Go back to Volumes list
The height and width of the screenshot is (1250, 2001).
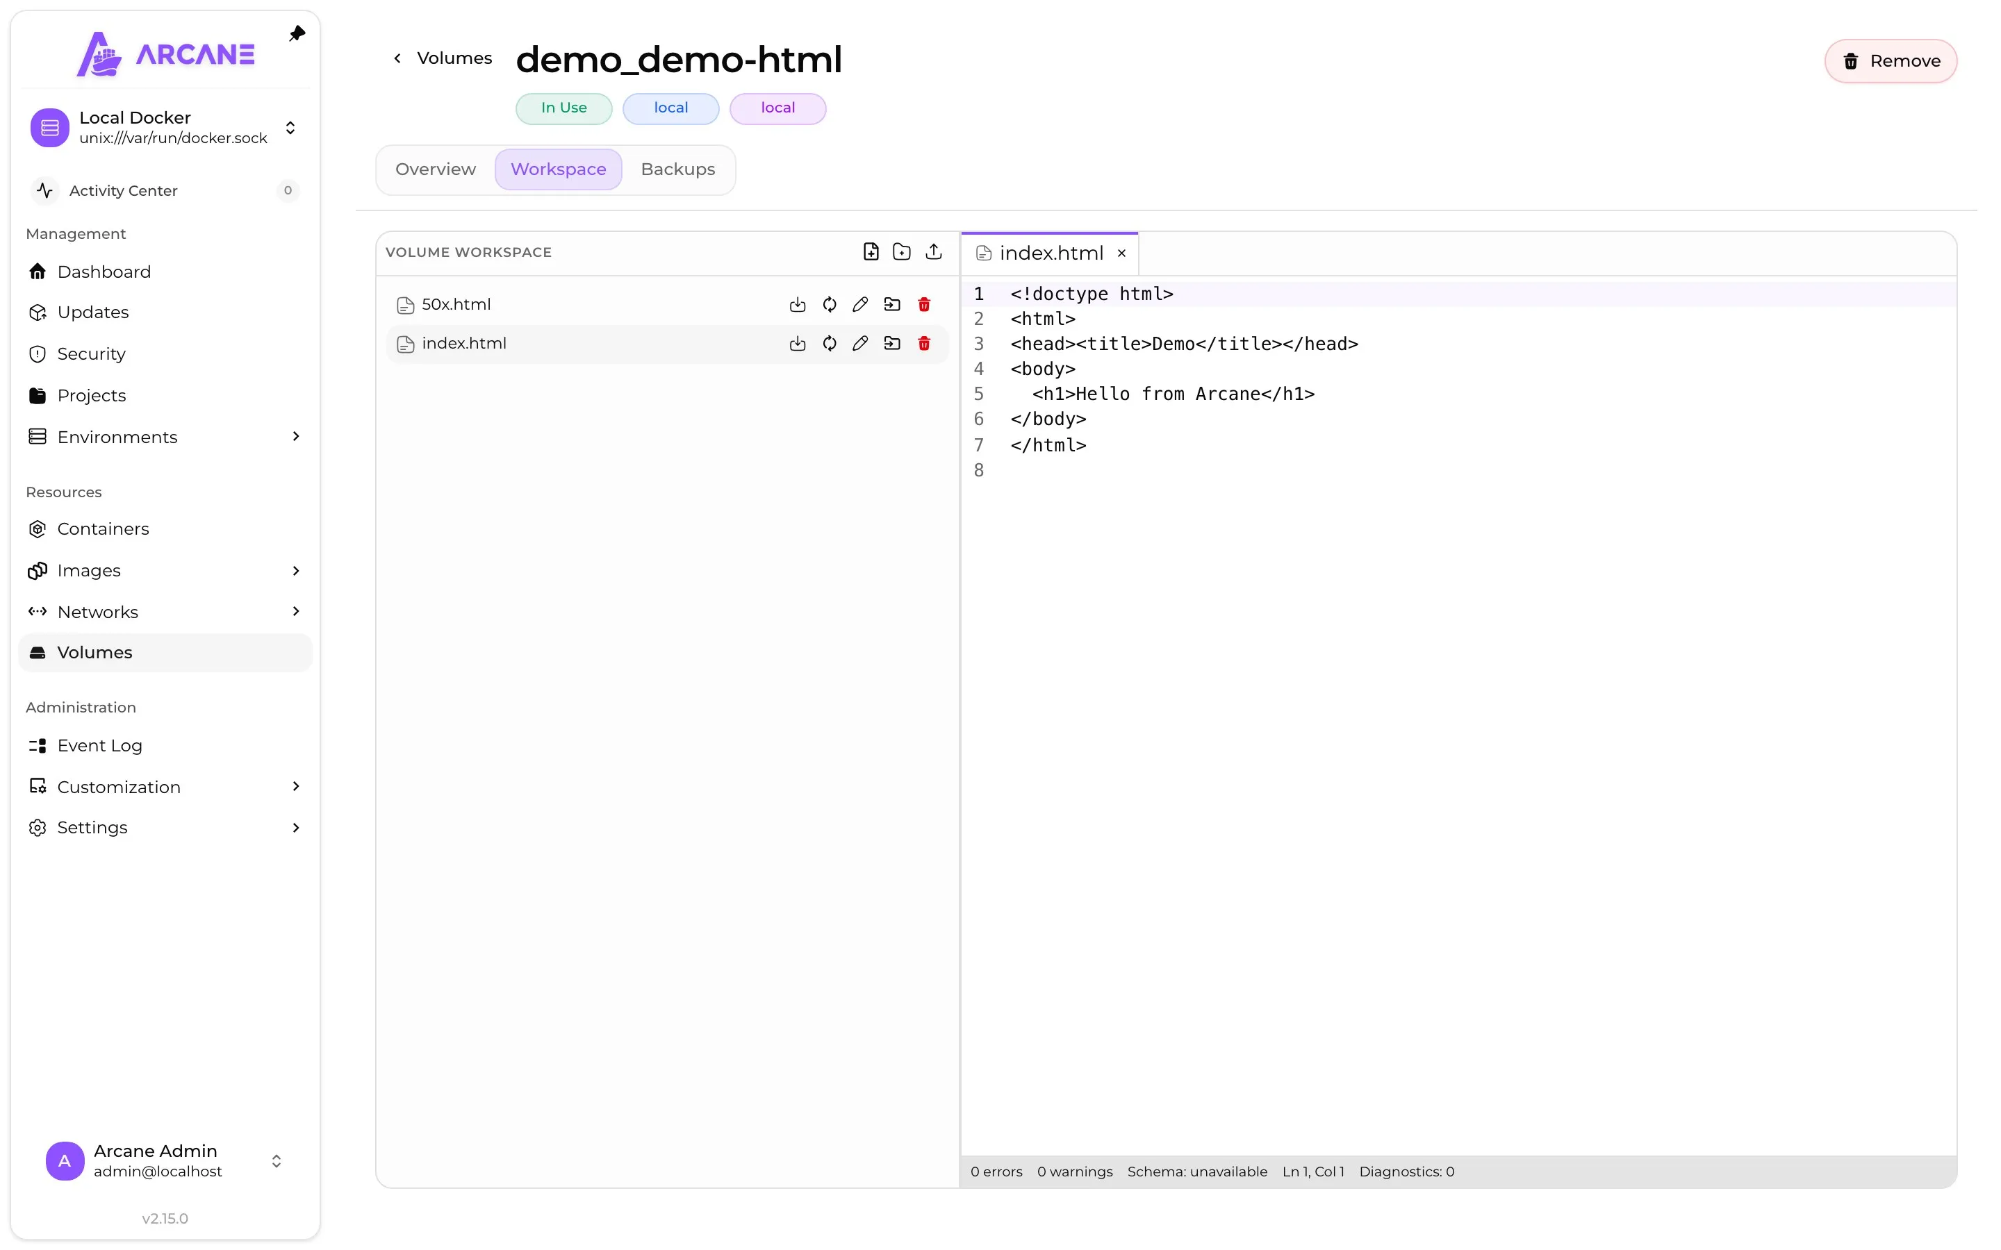tap(443, 58)
